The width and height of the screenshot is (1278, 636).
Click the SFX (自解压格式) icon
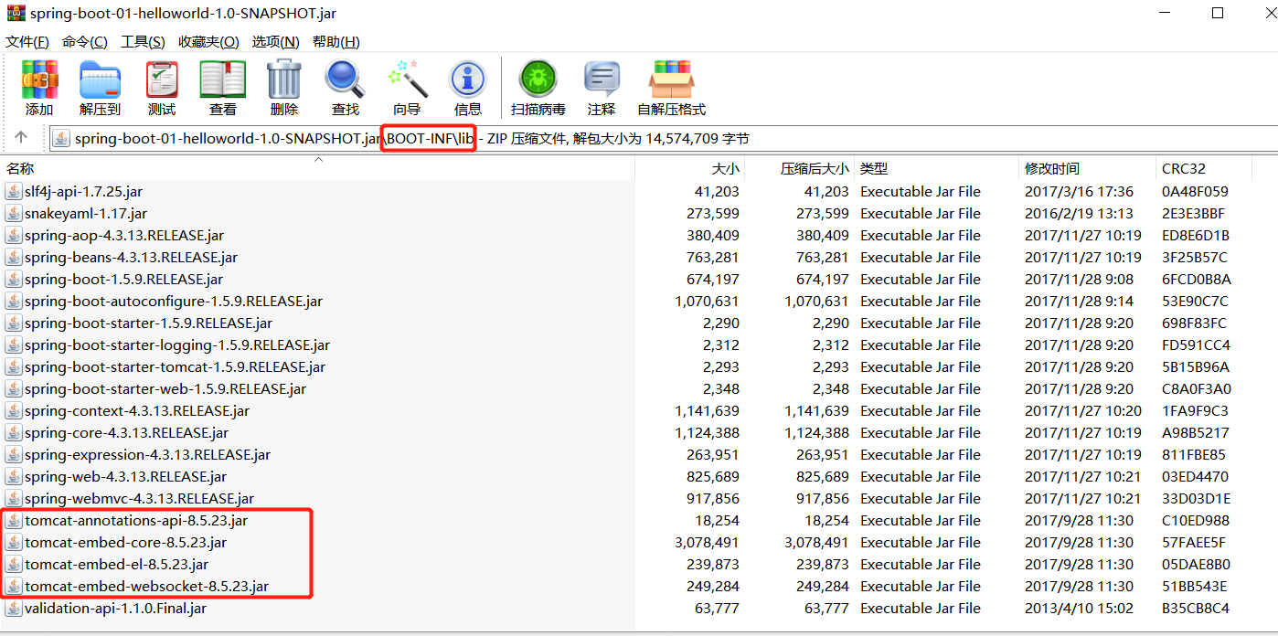(x=672, y=79)
